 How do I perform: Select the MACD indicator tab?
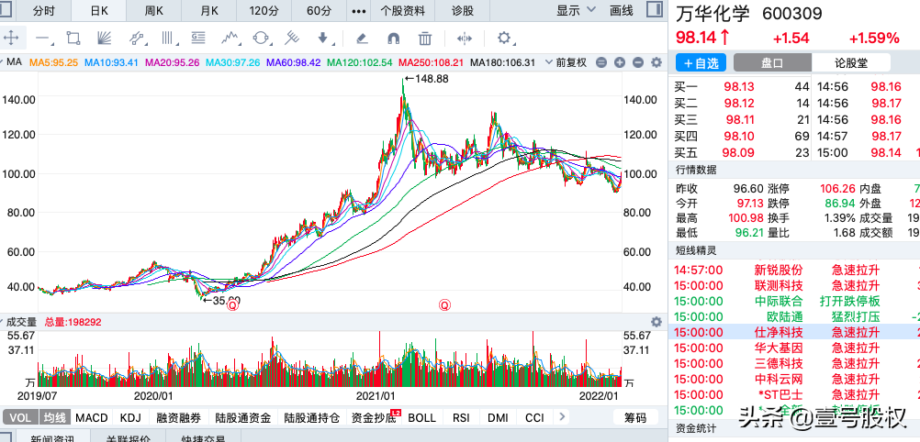point(92,417)
